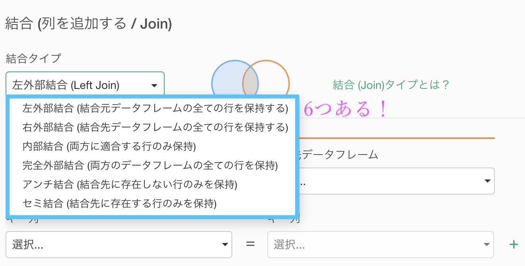Image resolution: width=525 pixels, height=266 pixels.
Task: Pick セミ結合 from join type list
Action: [120, 204]
